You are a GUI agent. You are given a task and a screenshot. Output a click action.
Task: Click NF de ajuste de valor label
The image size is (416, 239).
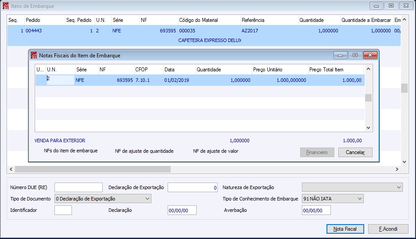[x=216, y=151]
